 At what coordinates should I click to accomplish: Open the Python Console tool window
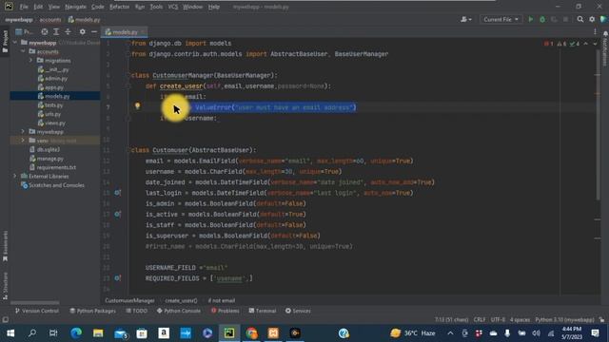(x=179, y=311)
